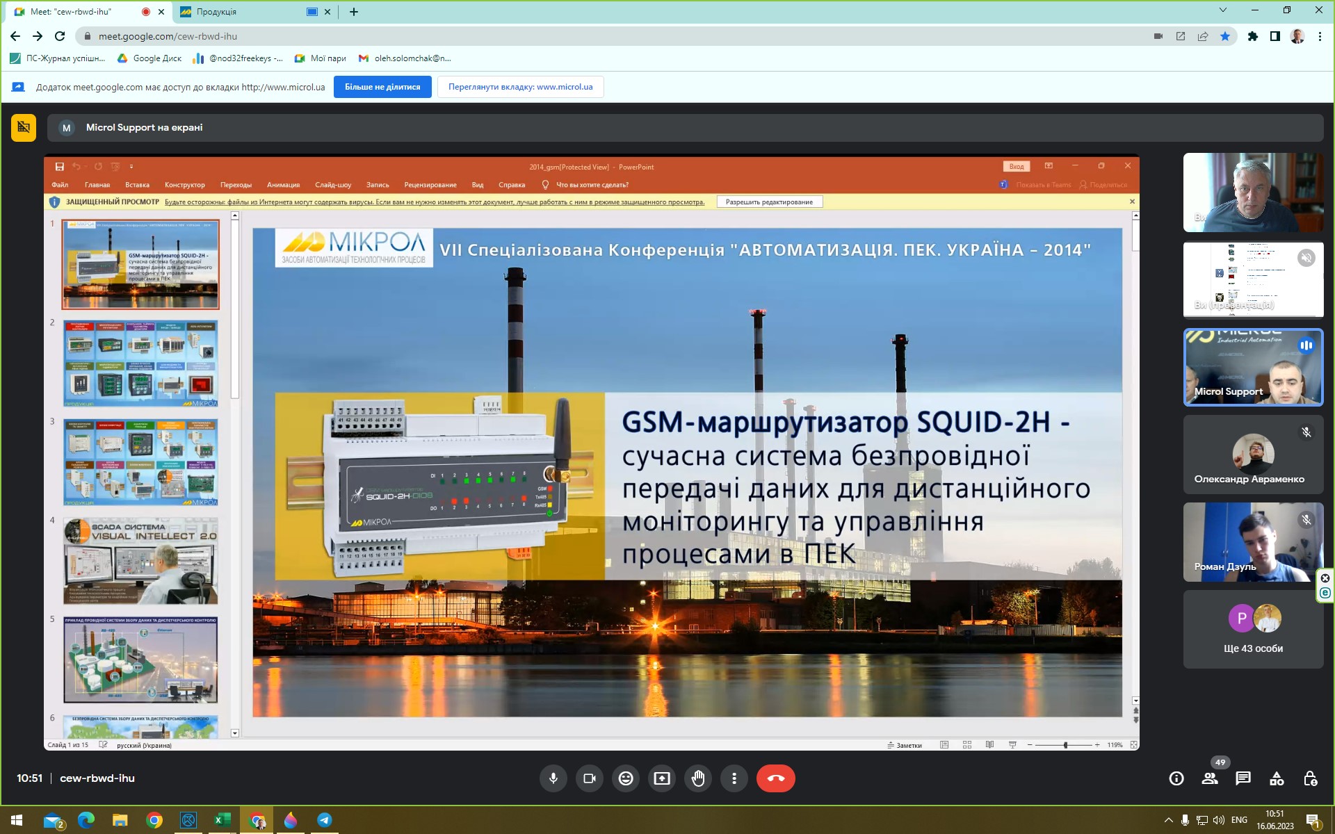Open host controls lock icon
The height and width of the screenshot is (834, 1335).
point(1310,778)
